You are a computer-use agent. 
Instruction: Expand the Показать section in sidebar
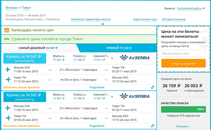(183, 126)
